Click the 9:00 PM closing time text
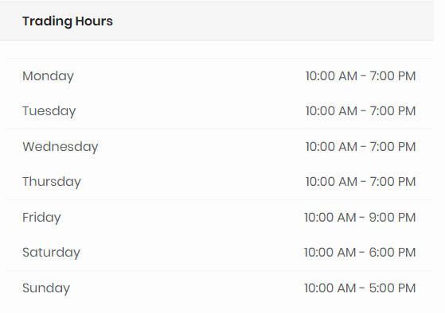This screenshot has width=445, height=313. coord(392,217)
